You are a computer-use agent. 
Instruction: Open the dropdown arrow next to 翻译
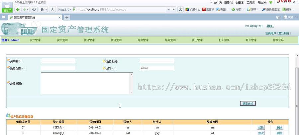(293, 9)
